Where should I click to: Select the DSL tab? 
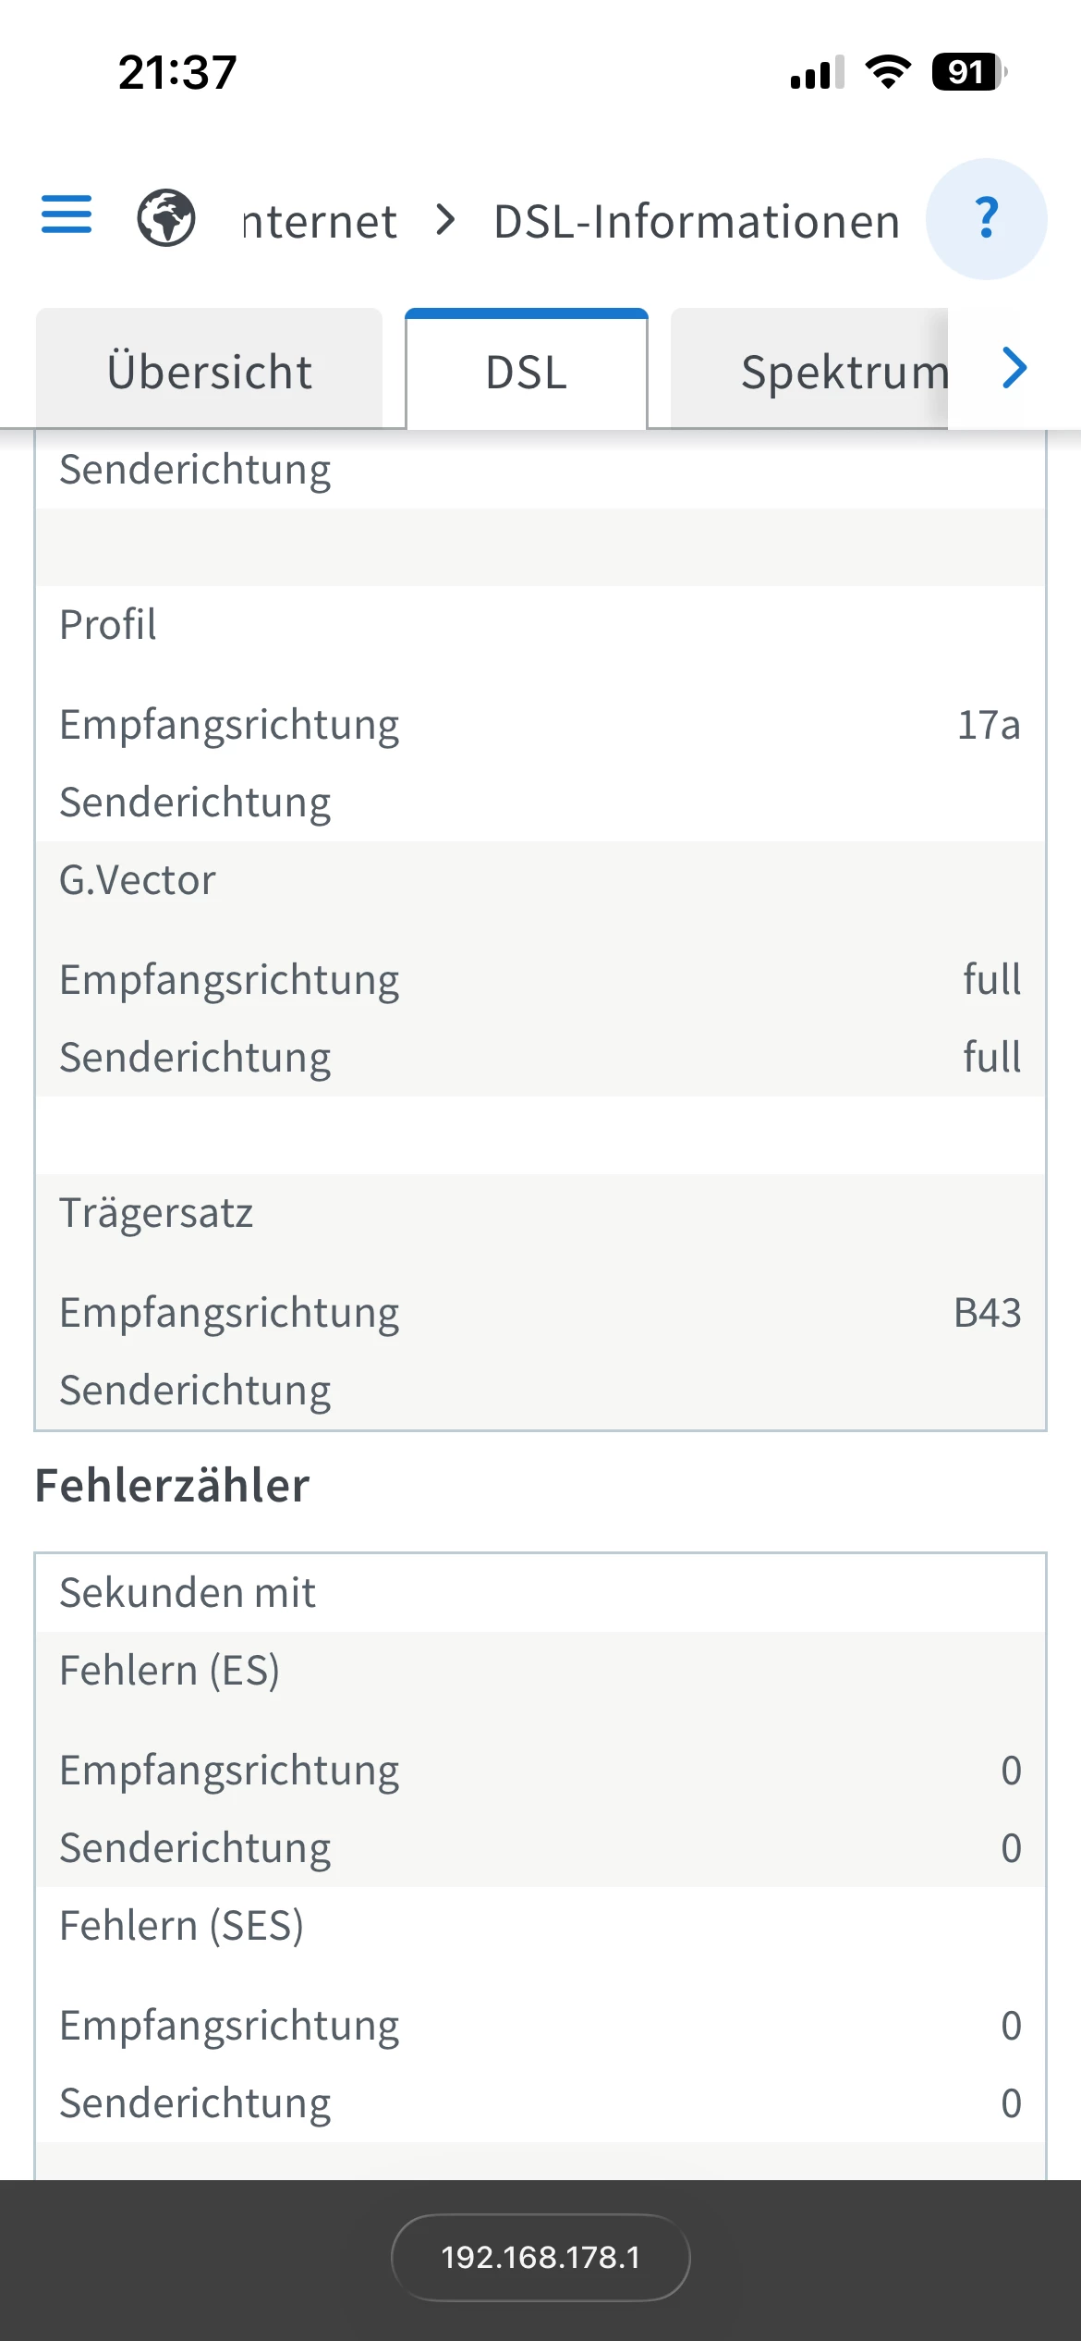[527, 372]
